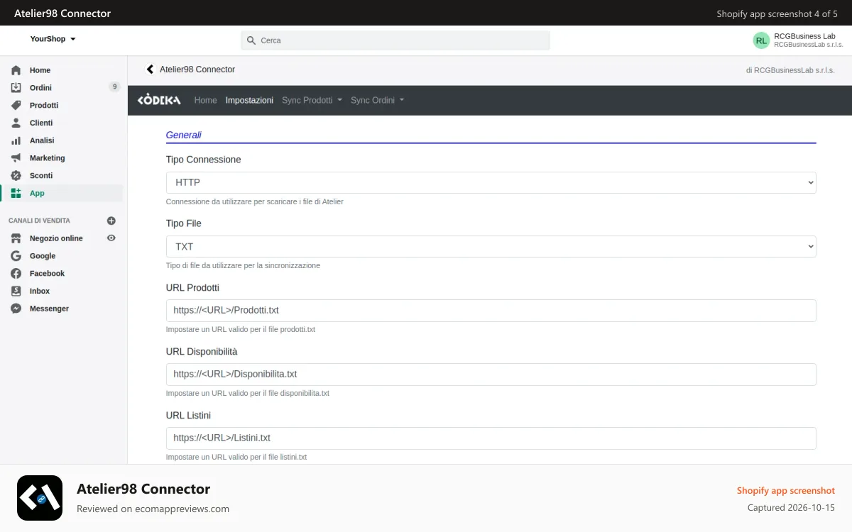Open Clienti in the sidebar menu
This screenshot has width=852, height=532.
[41, 123]
